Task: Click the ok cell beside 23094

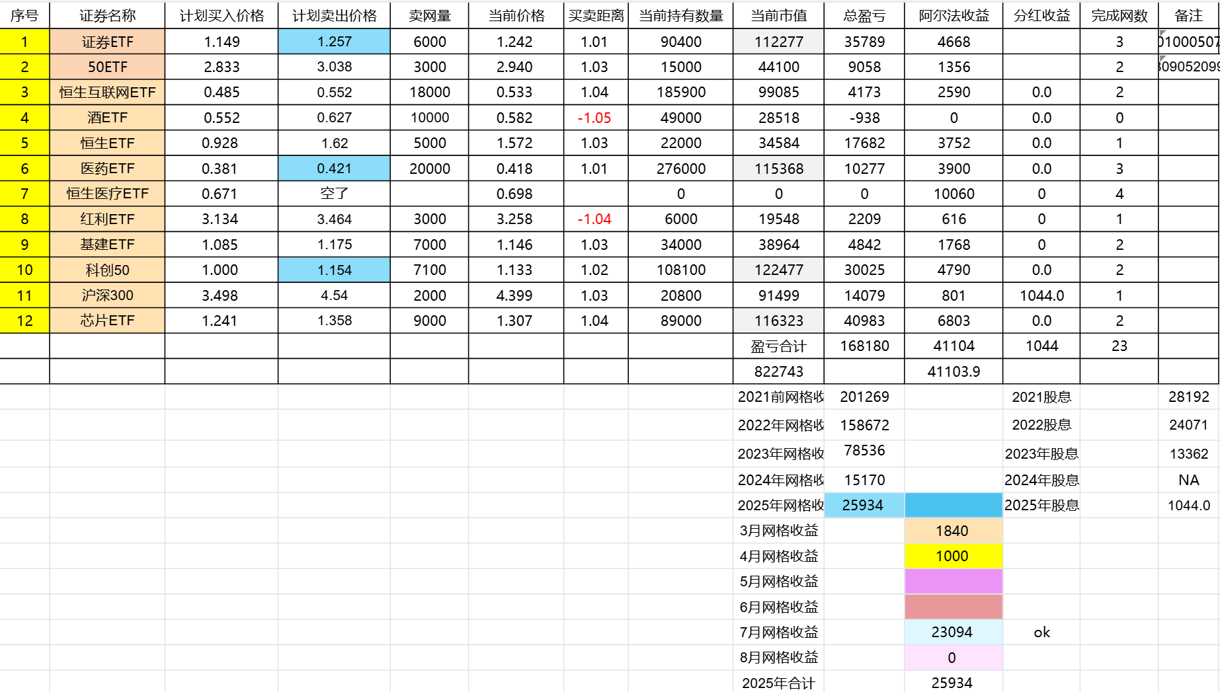Action: coord(1041,633)
